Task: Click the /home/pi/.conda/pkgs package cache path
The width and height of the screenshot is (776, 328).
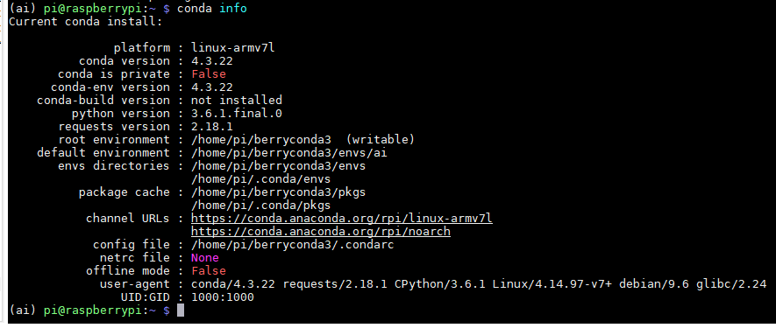Action: click(x=260, y=205)
